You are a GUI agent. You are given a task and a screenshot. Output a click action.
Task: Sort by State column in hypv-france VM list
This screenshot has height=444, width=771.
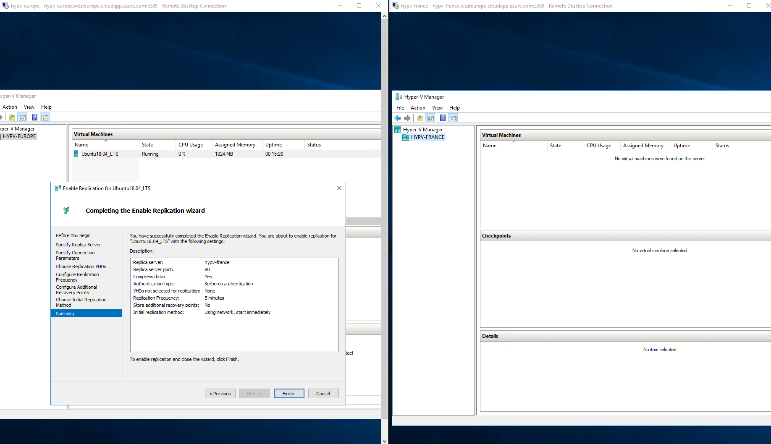point(565,146)
